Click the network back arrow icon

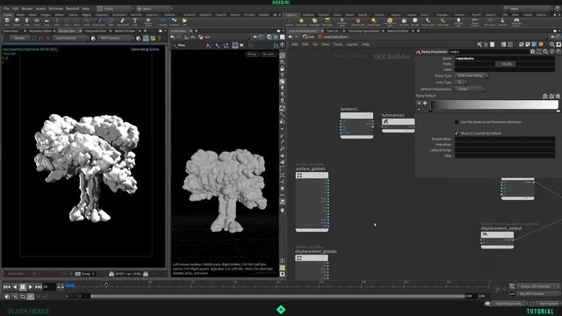point(291,37)
